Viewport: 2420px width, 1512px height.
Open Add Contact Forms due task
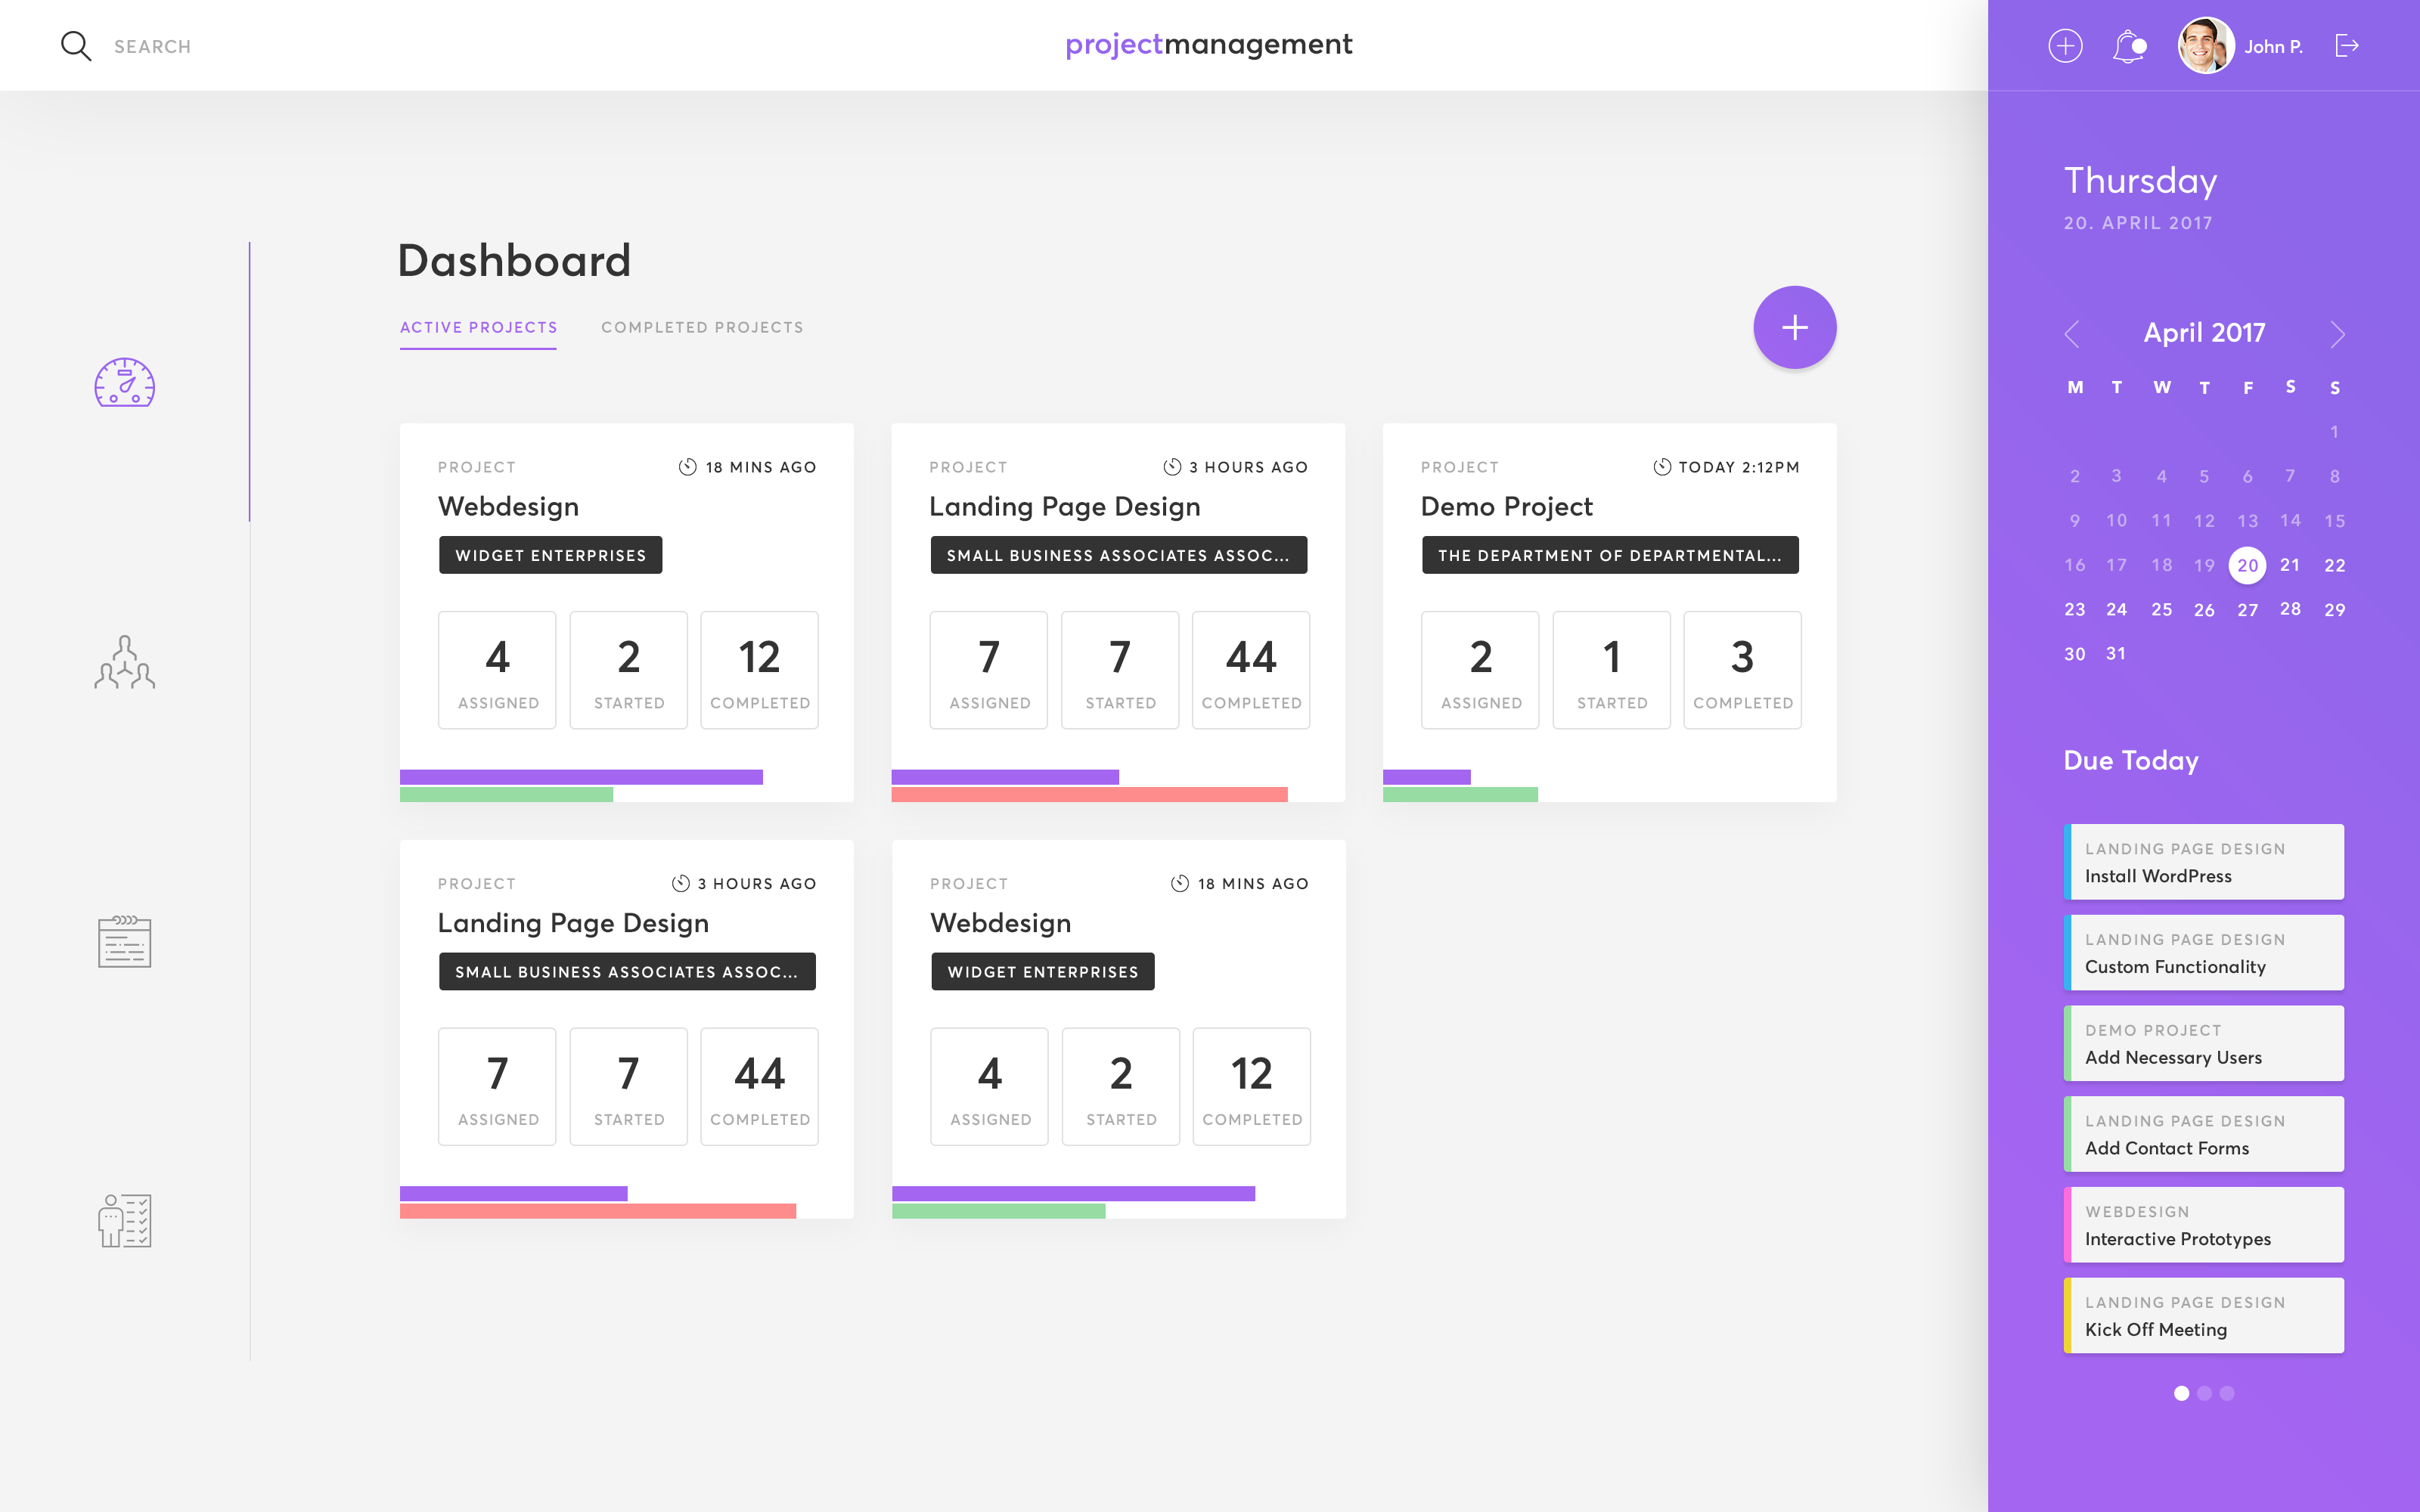click(2204, 1134)
